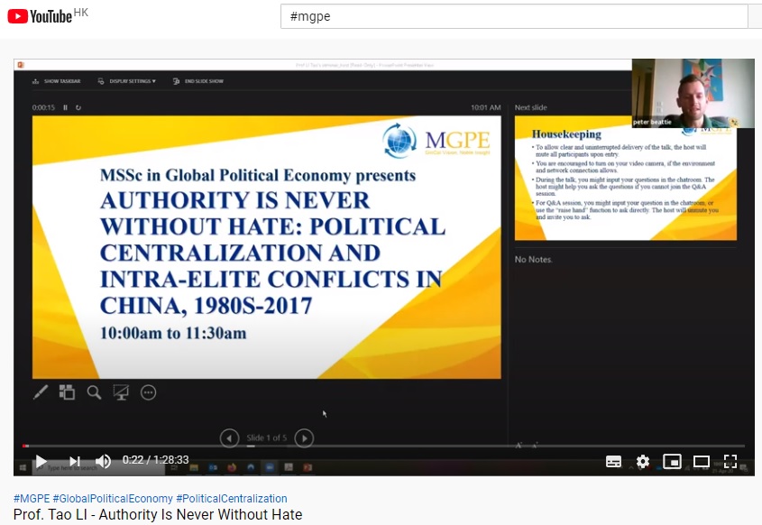Screen dimensions: 762x525
Task: Toggle subtitles/closed captions
Action: coord(613,461)
